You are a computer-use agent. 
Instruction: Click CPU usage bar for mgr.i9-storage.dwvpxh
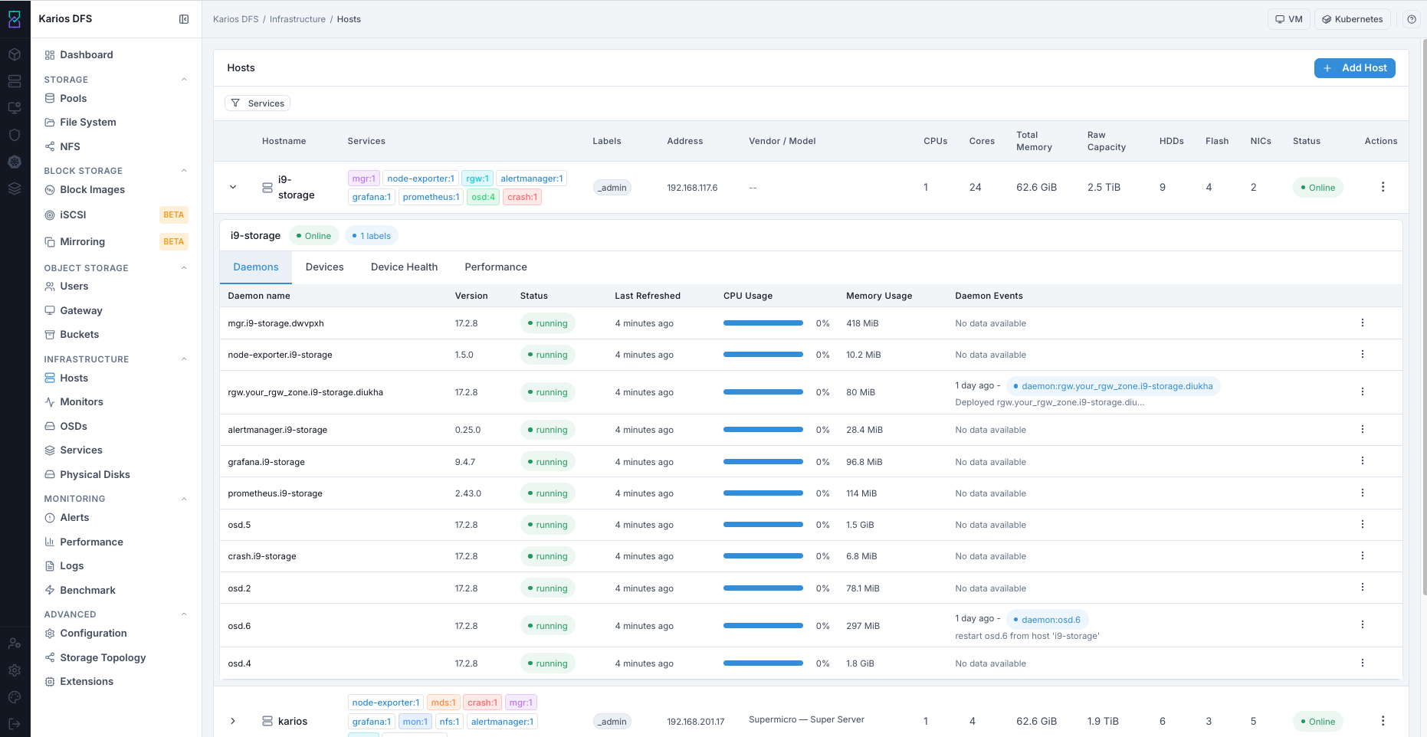tap(763, 323)
